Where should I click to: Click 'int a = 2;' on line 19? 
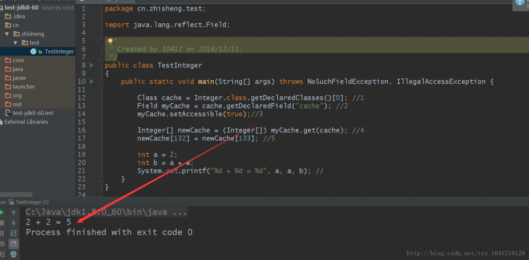[x=157, y=154]
